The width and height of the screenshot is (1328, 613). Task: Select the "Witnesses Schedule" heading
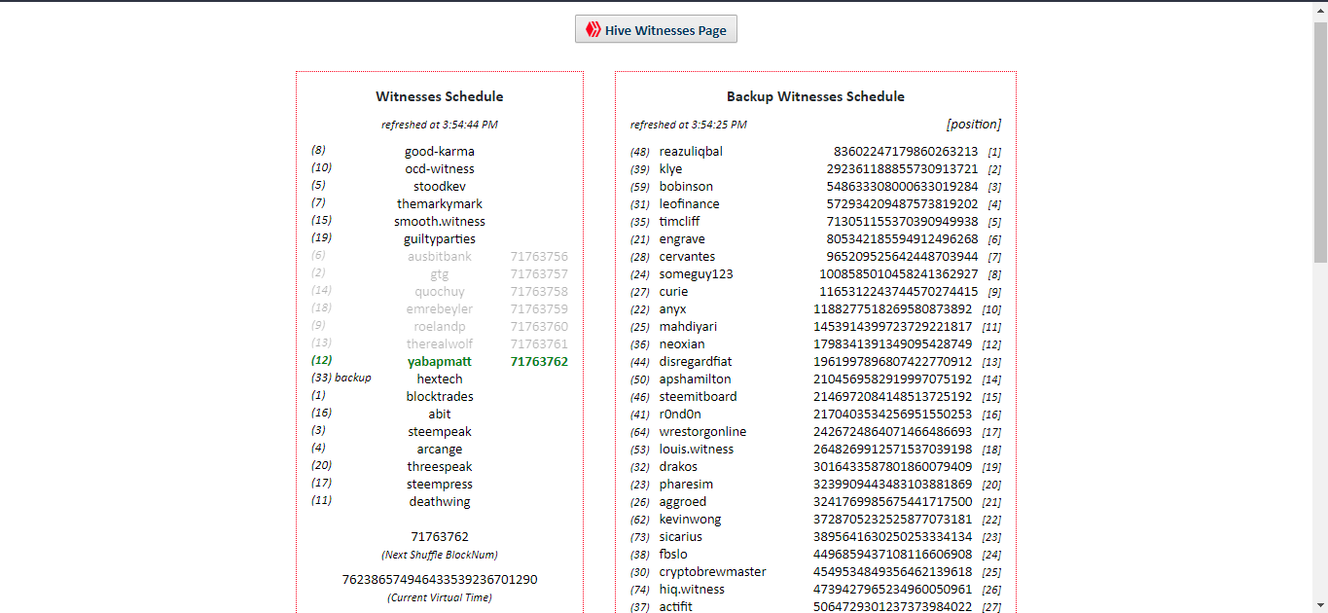pyautogui.click(x=440, y=96)
